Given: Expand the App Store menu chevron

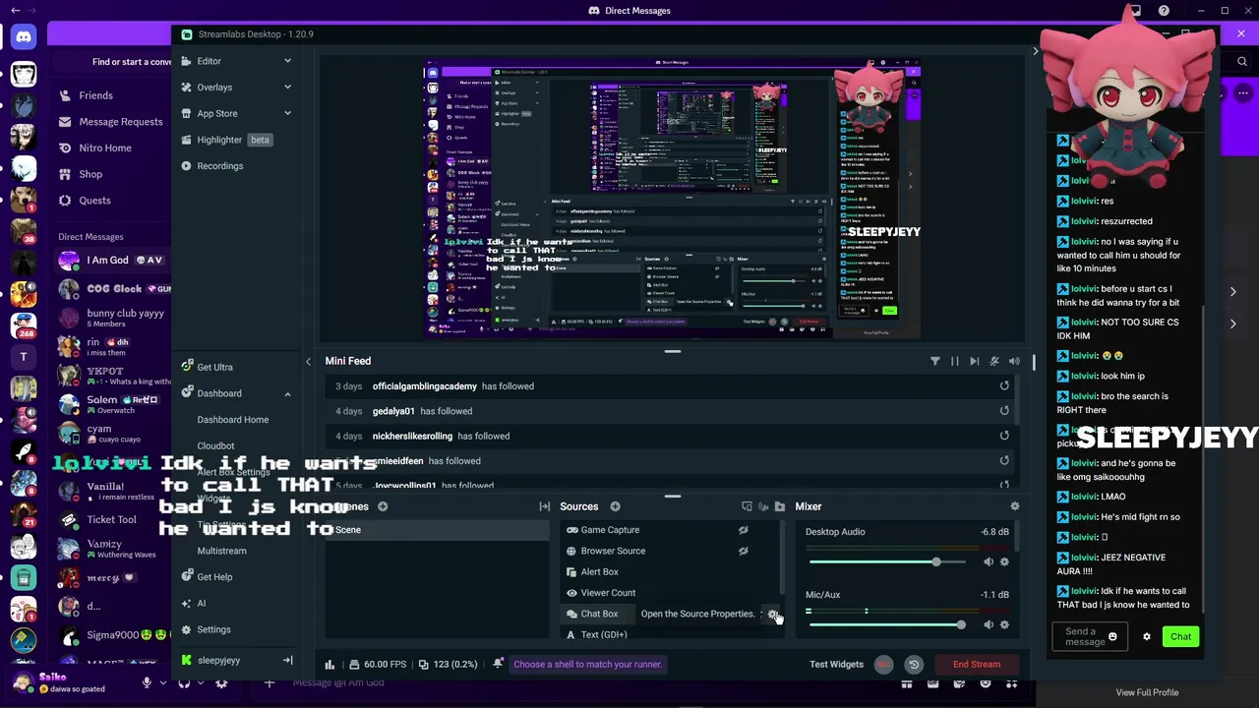Looking at the screenshot, I should pos(287,113).
